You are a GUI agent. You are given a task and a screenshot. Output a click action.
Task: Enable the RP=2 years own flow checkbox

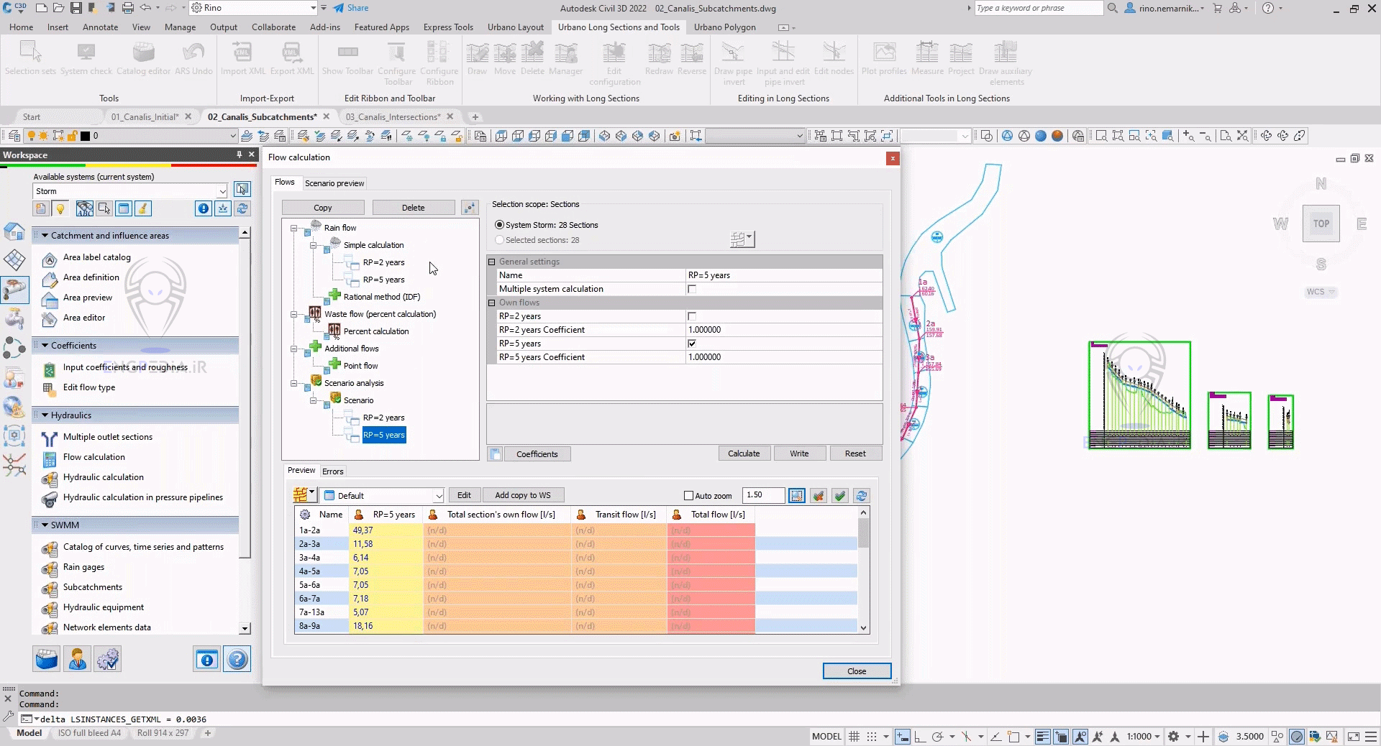point(692,316)
